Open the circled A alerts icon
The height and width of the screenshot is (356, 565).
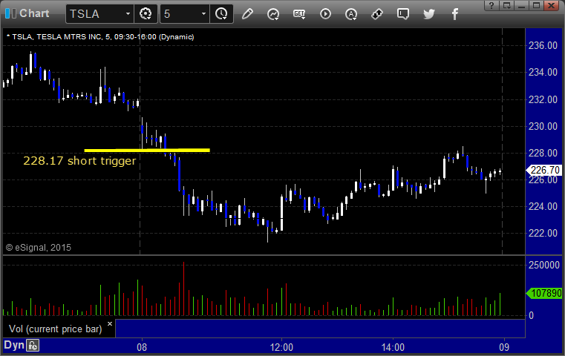tap(351, 14)
